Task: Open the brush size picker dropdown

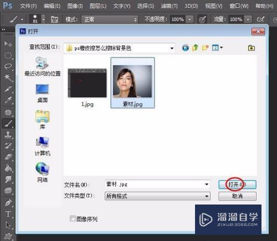Action: tap(43, 19)
